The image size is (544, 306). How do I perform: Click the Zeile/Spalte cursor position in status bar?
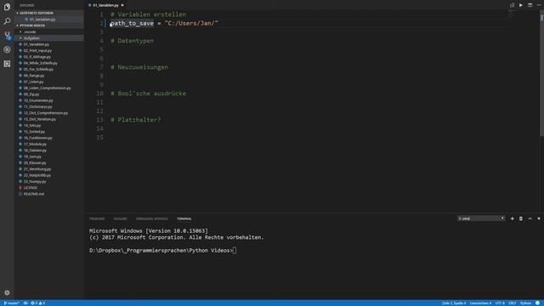(454, 303)
